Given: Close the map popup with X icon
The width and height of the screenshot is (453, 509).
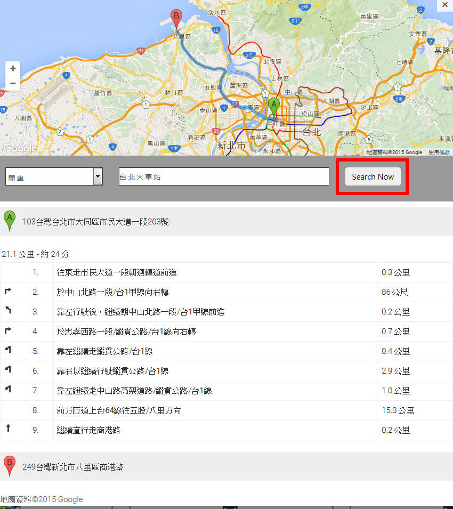Looking at the screenshot, I should pos(445,4).
